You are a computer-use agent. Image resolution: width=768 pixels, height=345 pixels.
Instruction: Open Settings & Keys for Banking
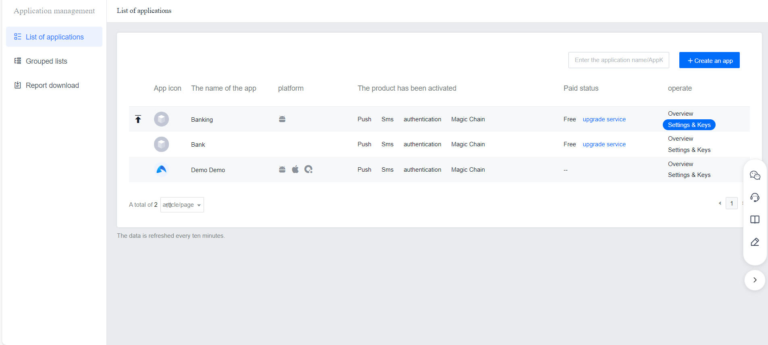689,125
